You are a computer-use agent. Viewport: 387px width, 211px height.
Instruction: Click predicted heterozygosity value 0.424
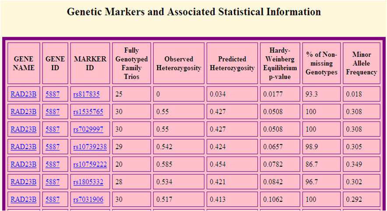tap(218, 147)
